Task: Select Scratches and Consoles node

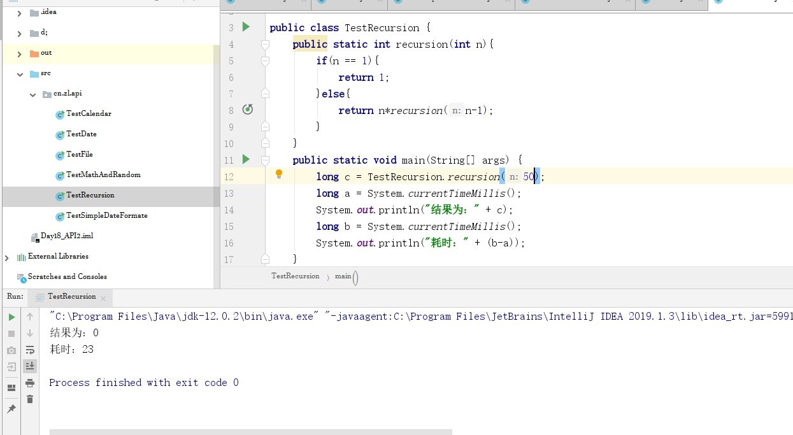Action: pos(68,276)
